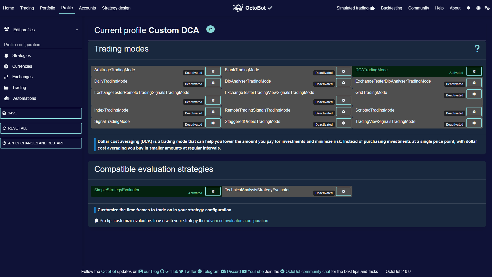This screenshot has height=277, width=492.
Task: Open the YouTube footer link
Action: coord(253,271)
